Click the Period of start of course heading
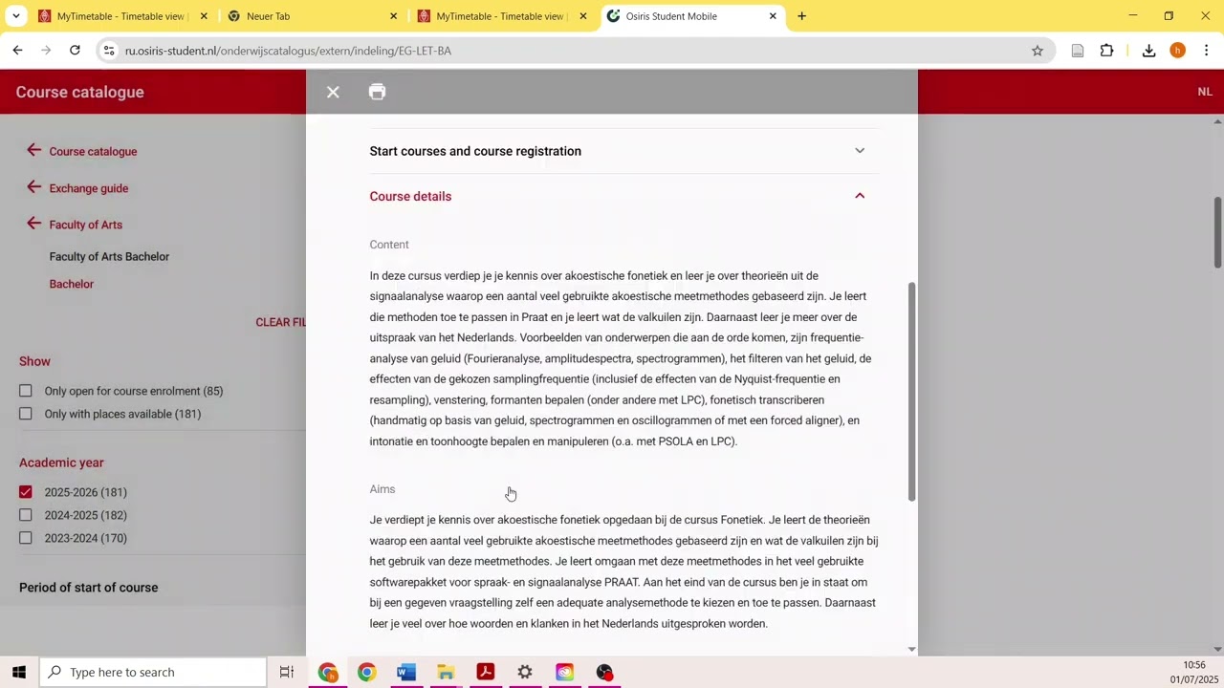 [89, 588]
